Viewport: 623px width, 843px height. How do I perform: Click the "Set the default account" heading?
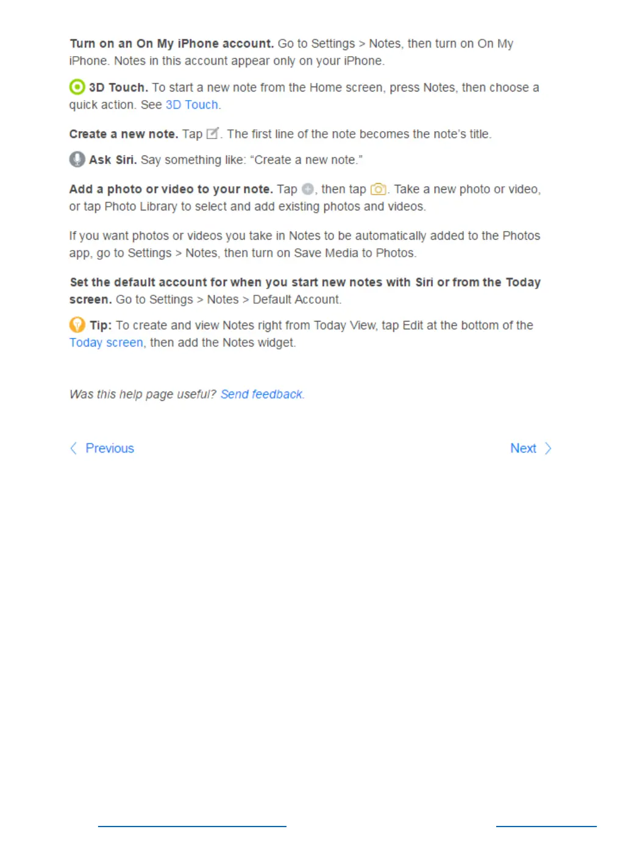click(305, 291)
